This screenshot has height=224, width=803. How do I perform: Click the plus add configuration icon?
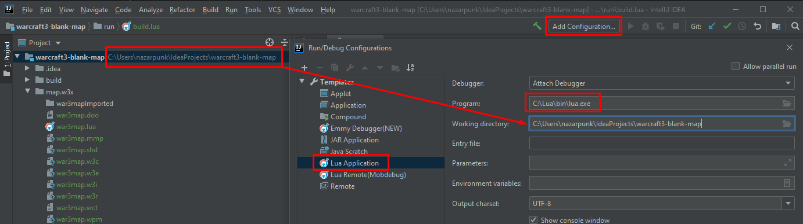click(304, 68)
